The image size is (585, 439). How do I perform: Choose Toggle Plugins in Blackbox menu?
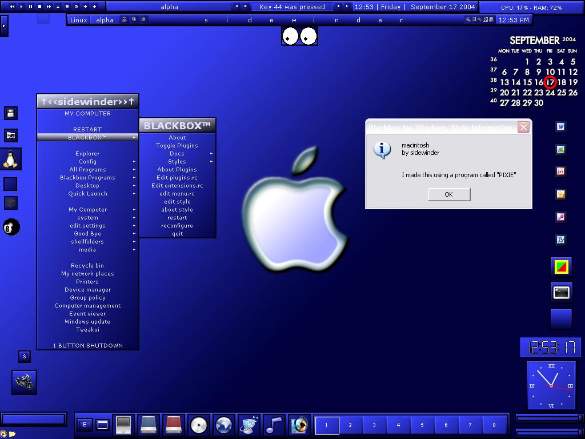[178, 146]
